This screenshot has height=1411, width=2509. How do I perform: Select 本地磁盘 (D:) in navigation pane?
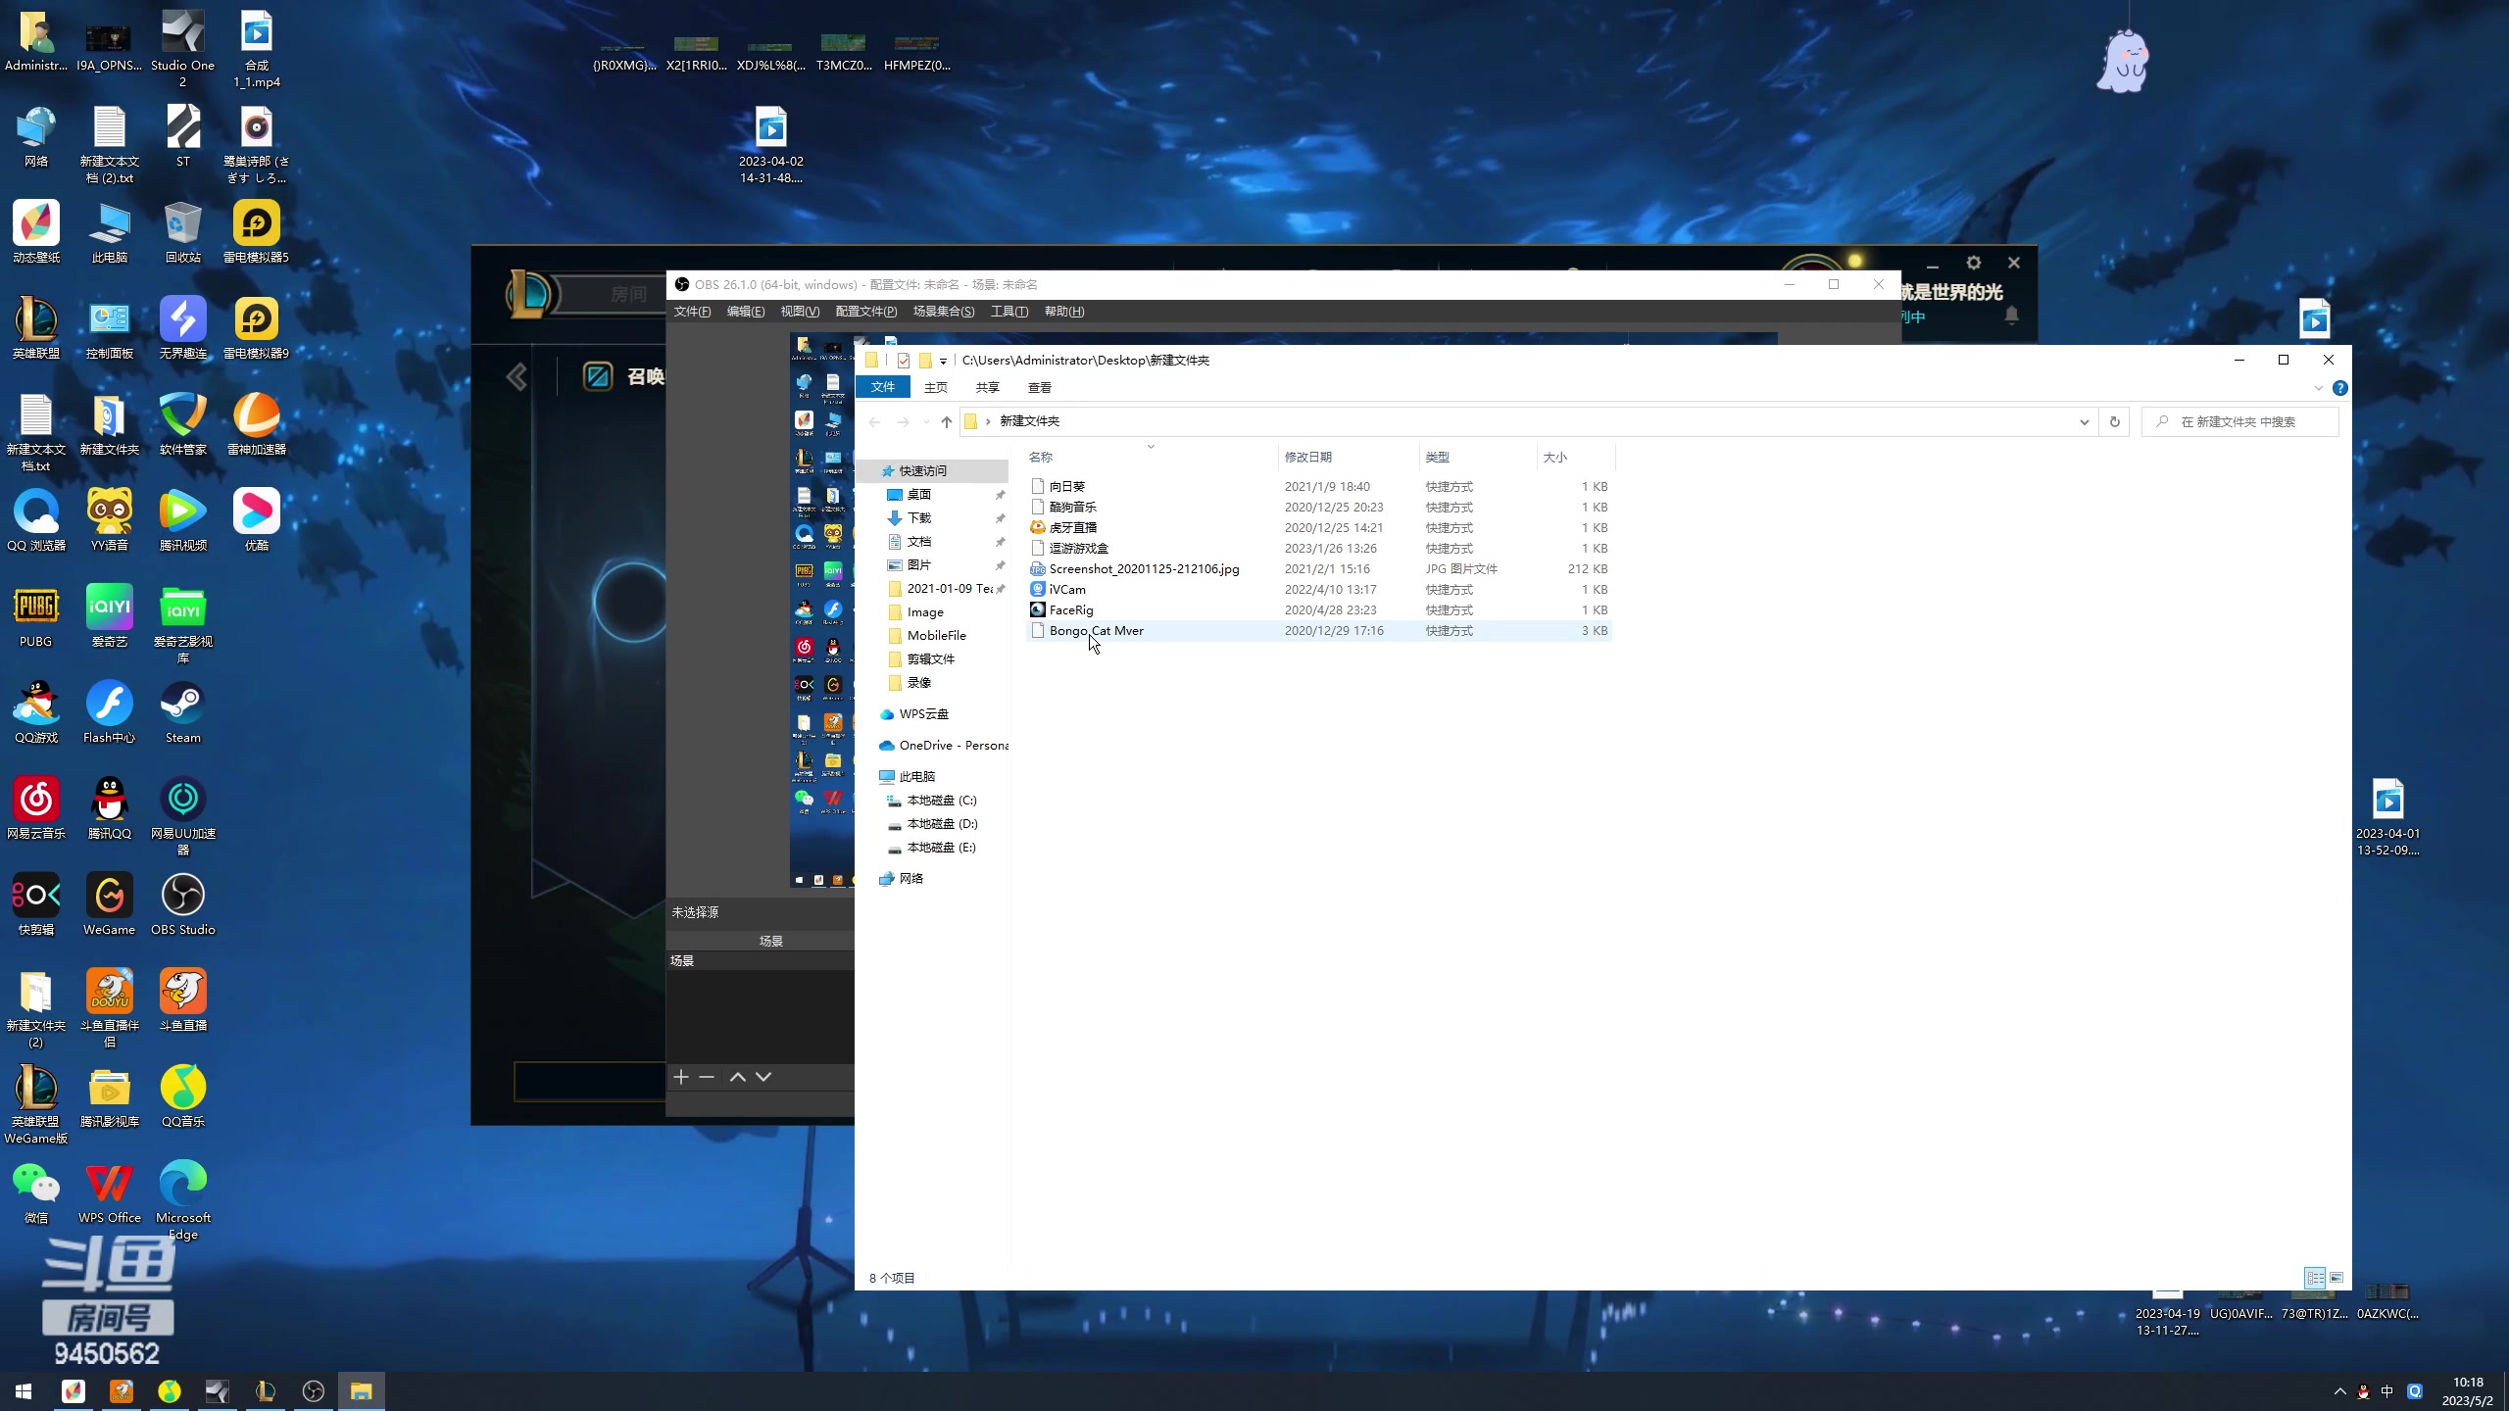click(x=942, y=823)
